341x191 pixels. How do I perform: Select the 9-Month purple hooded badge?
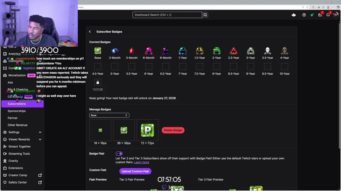[x=166, y=51]
